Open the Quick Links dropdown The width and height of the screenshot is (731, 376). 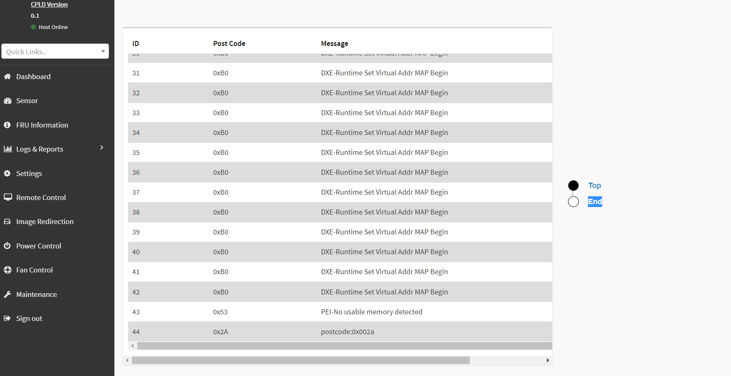click(55, 51)
